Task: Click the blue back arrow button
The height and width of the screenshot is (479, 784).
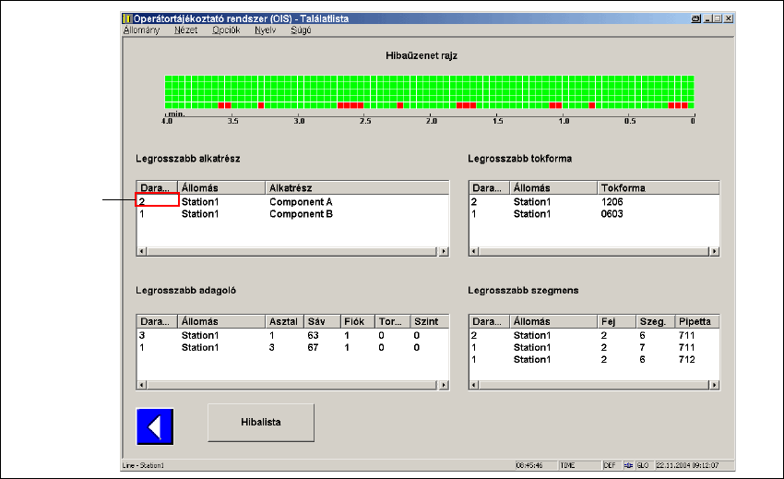Action: 155,426
